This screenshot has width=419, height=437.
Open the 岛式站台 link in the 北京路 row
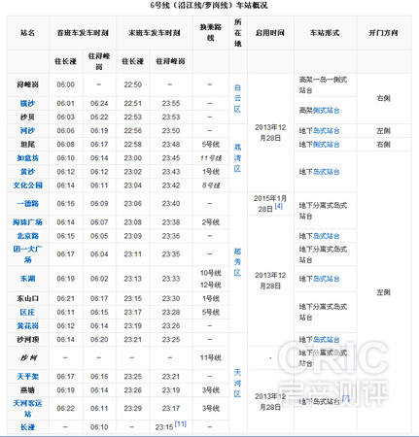[x=327, y=236]
